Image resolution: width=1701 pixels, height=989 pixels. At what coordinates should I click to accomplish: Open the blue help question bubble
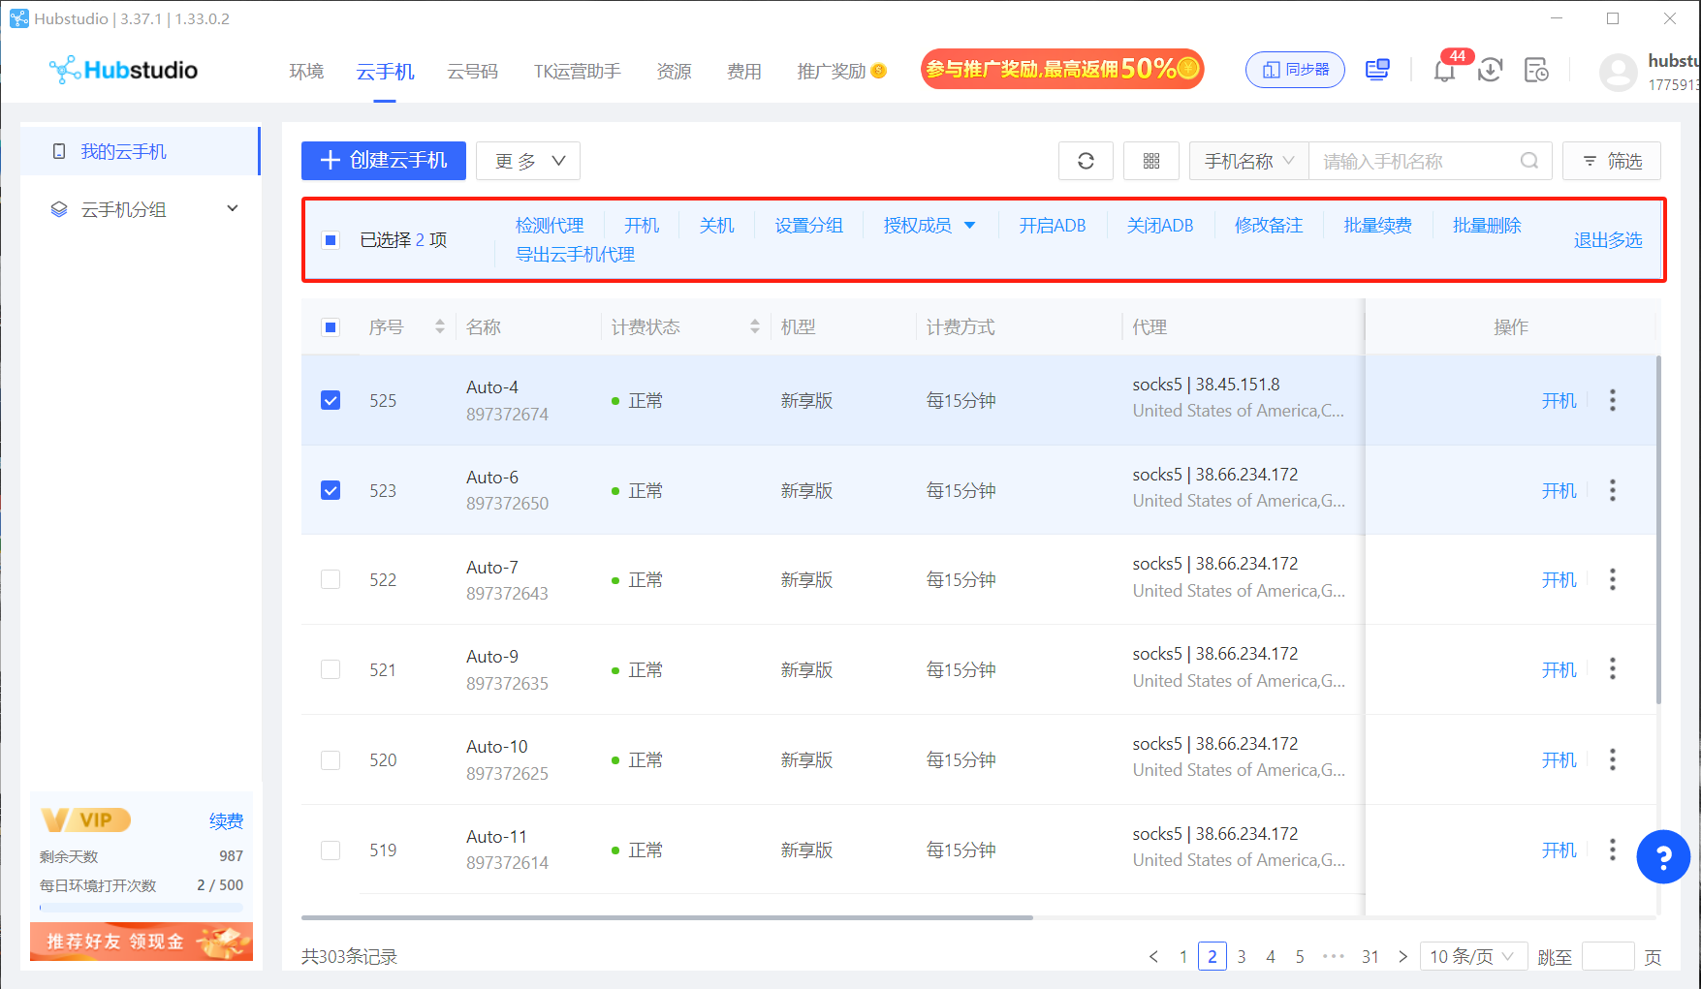click(x=1662, y=856)
